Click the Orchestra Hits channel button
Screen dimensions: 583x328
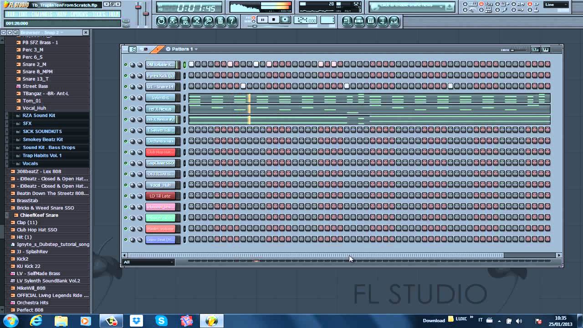click(x=160, y=141)
